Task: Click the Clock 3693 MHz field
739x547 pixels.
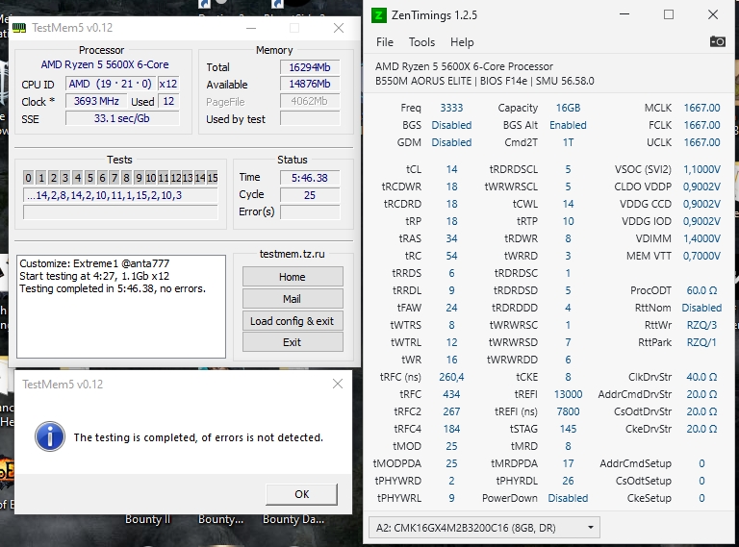Action: [x=96, y=101]
